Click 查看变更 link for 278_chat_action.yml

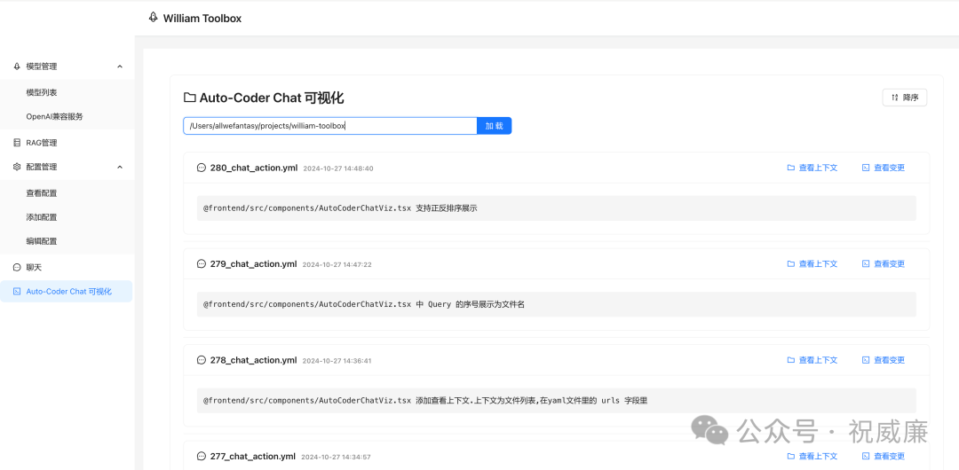[x=884, y=360]
